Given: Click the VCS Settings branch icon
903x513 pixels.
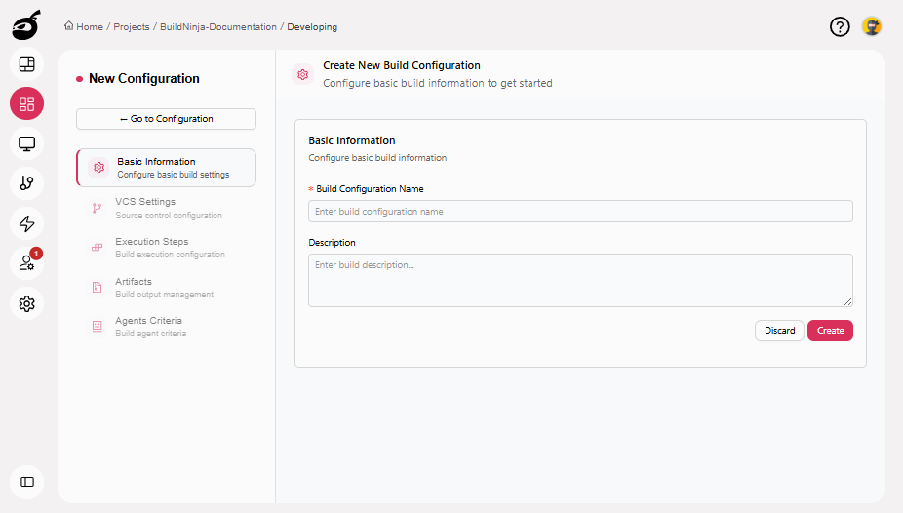Looking at the screenshot, I should [x=97, y=208].
